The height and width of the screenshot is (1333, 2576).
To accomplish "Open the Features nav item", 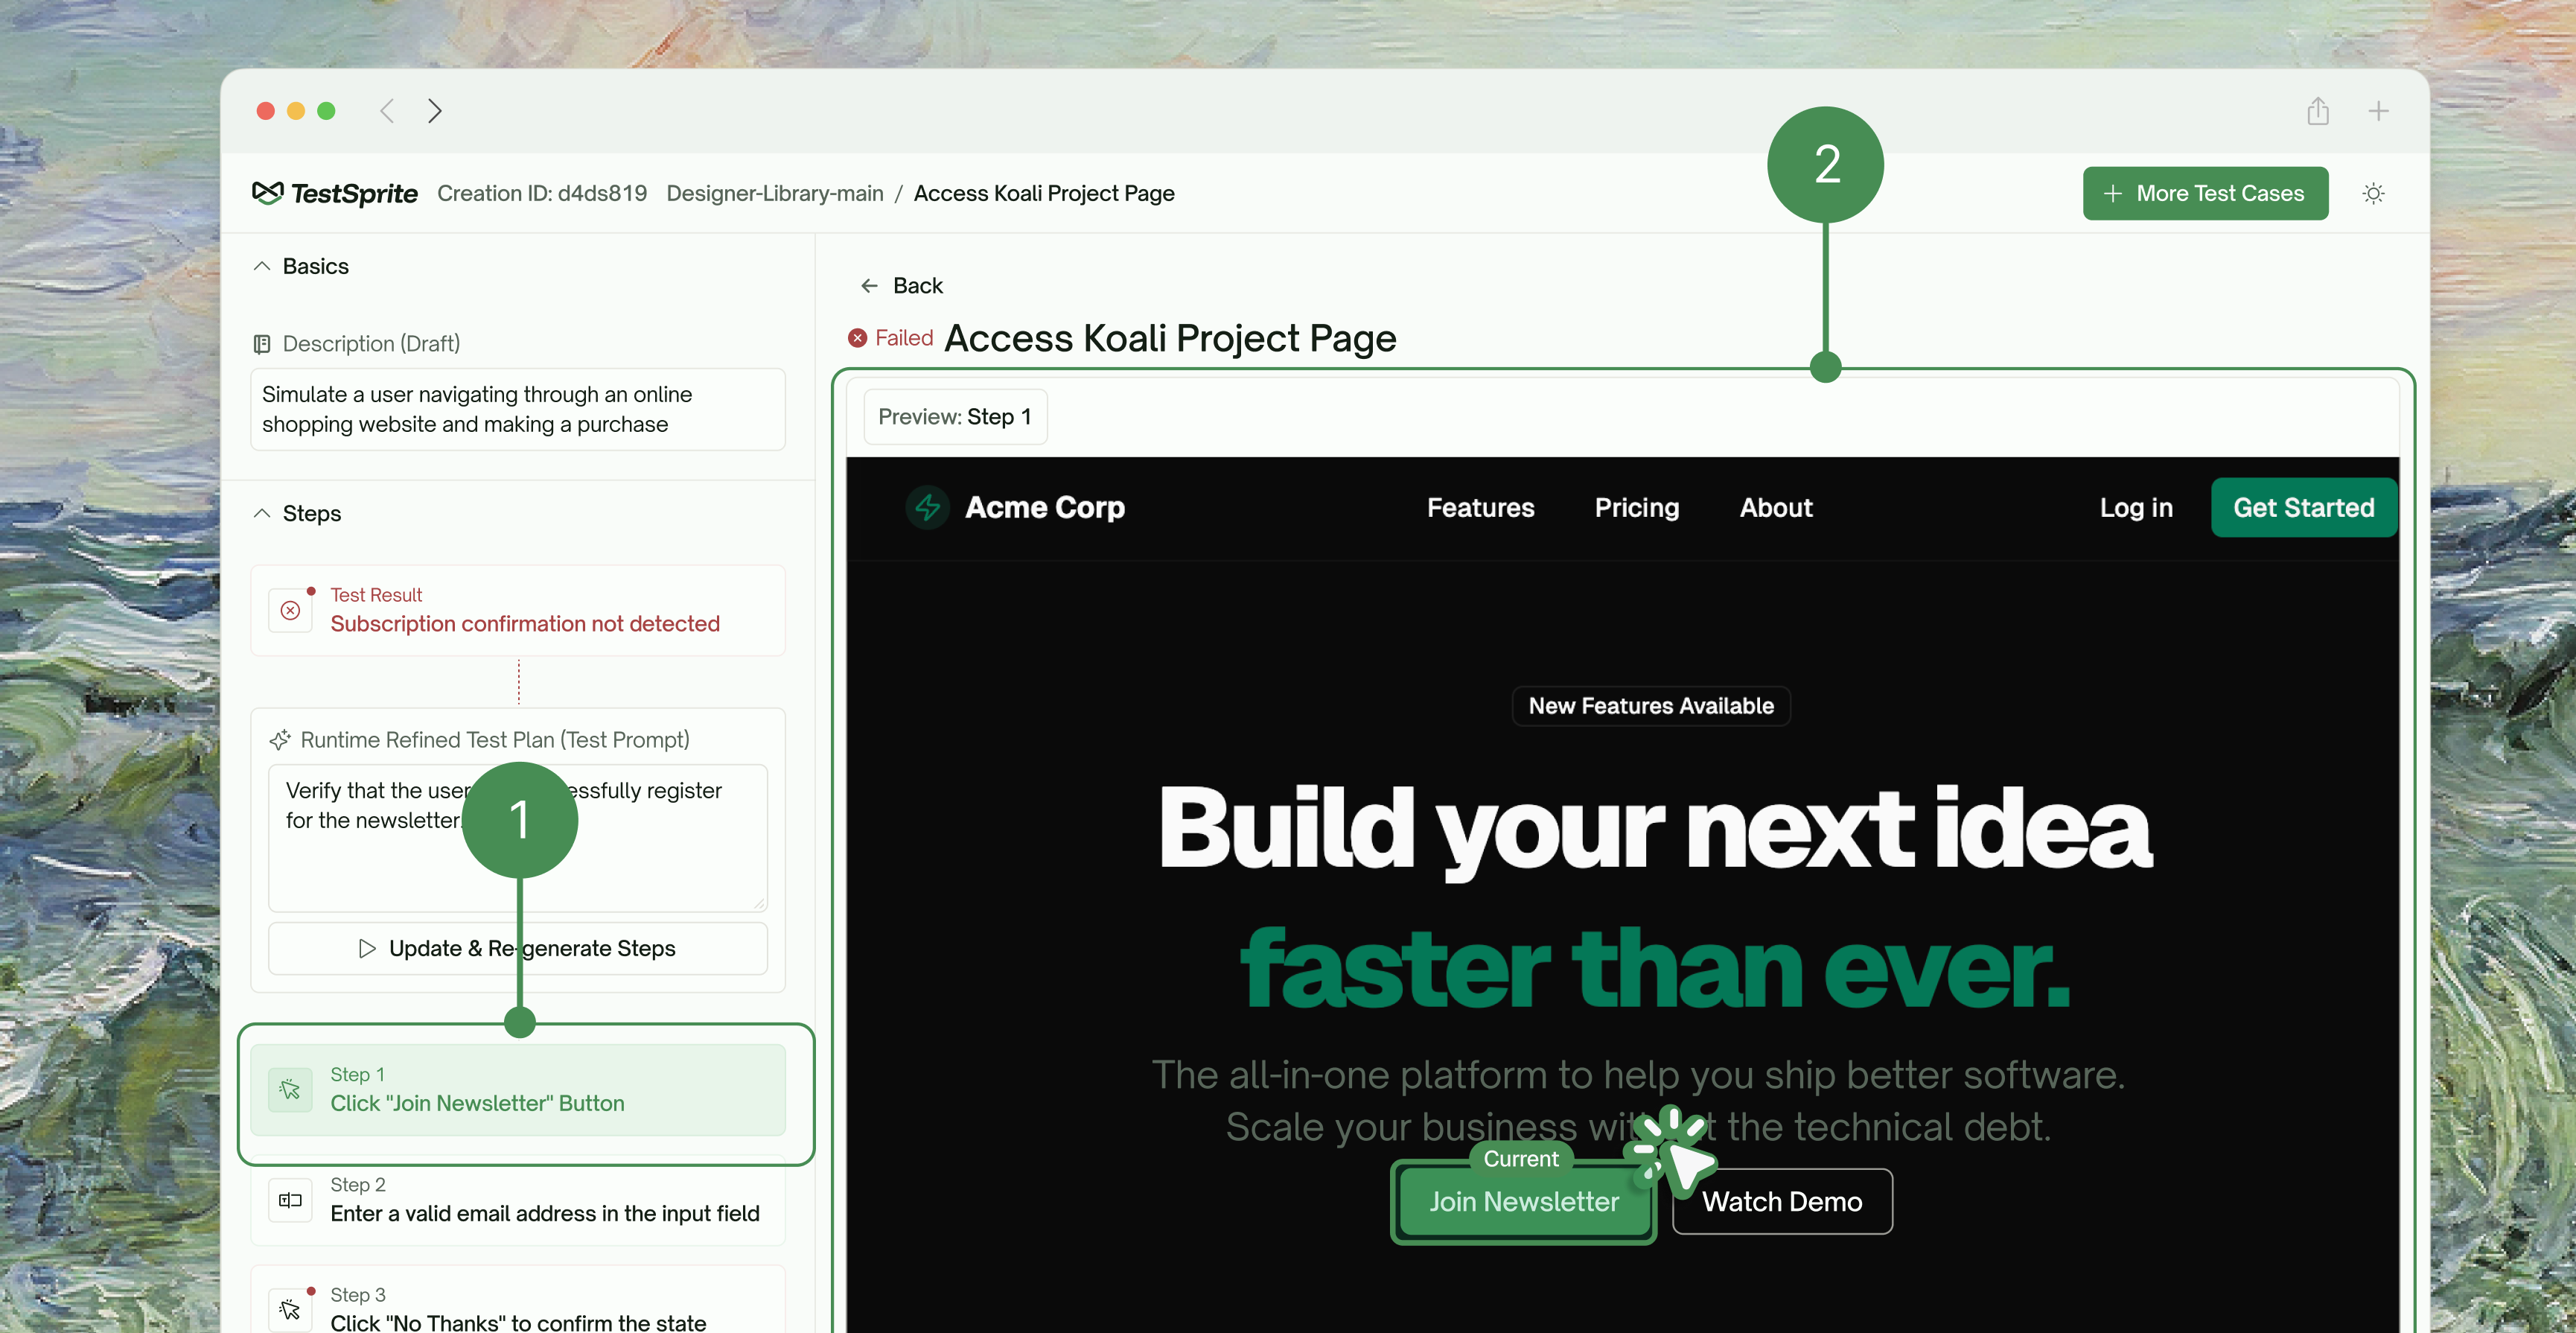I will (x=1481, y=508).
